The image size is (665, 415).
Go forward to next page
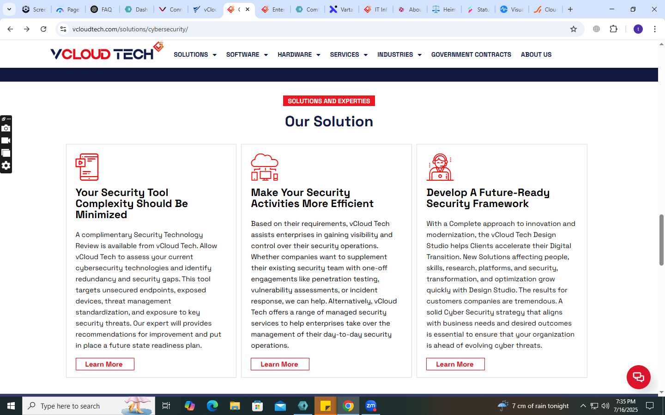click(x=27, y=29)
